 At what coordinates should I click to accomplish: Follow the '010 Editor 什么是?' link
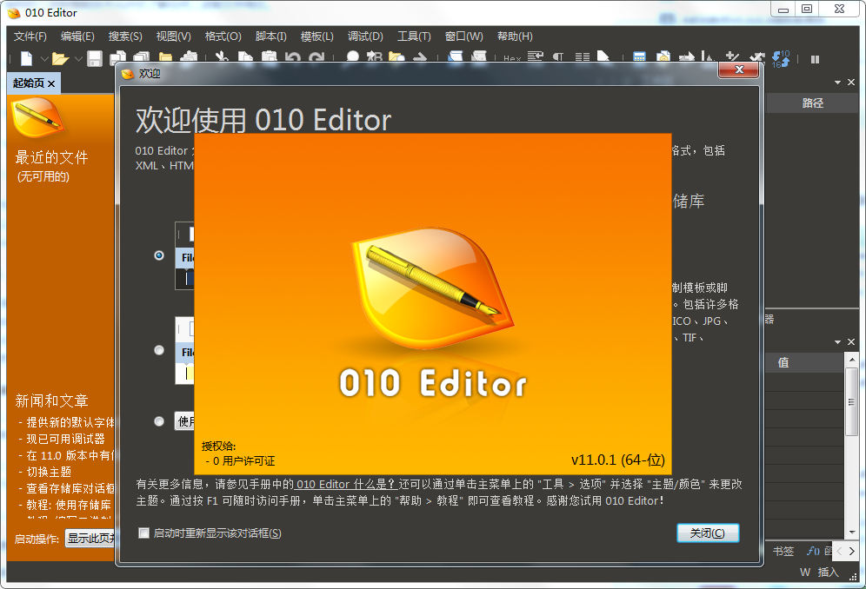346,484
